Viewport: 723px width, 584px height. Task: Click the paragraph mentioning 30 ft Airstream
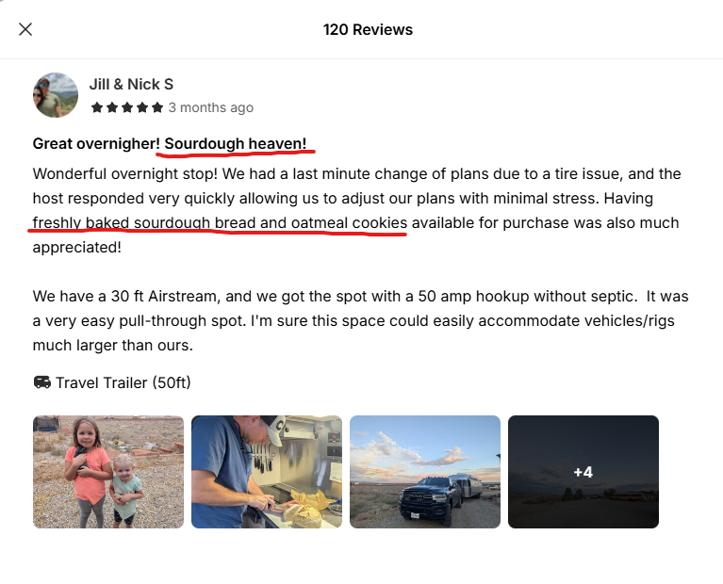pos(361,320)
